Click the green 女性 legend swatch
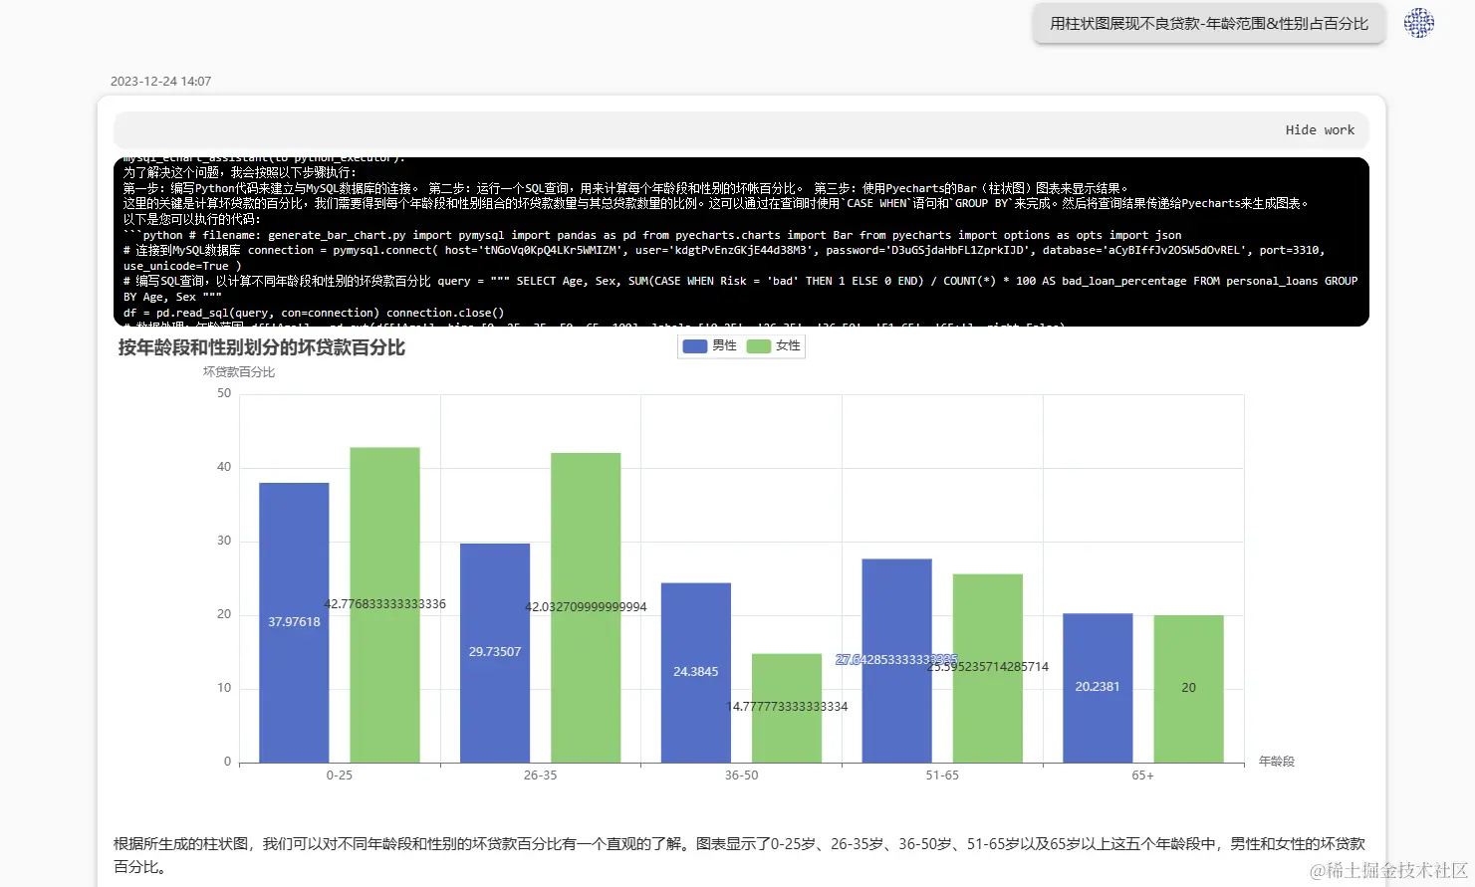Viewport: 1475px width, 887px height. pos(758,345)
